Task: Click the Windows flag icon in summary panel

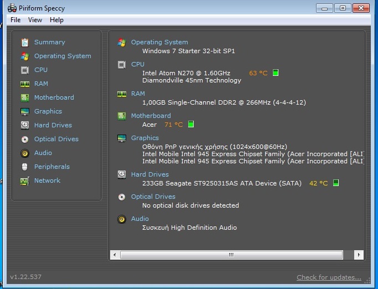Action: pyautogui.click(x=122, y=43)
